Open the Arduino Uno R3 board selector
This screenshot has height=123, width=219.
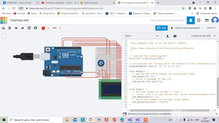(x=203, y=36)
